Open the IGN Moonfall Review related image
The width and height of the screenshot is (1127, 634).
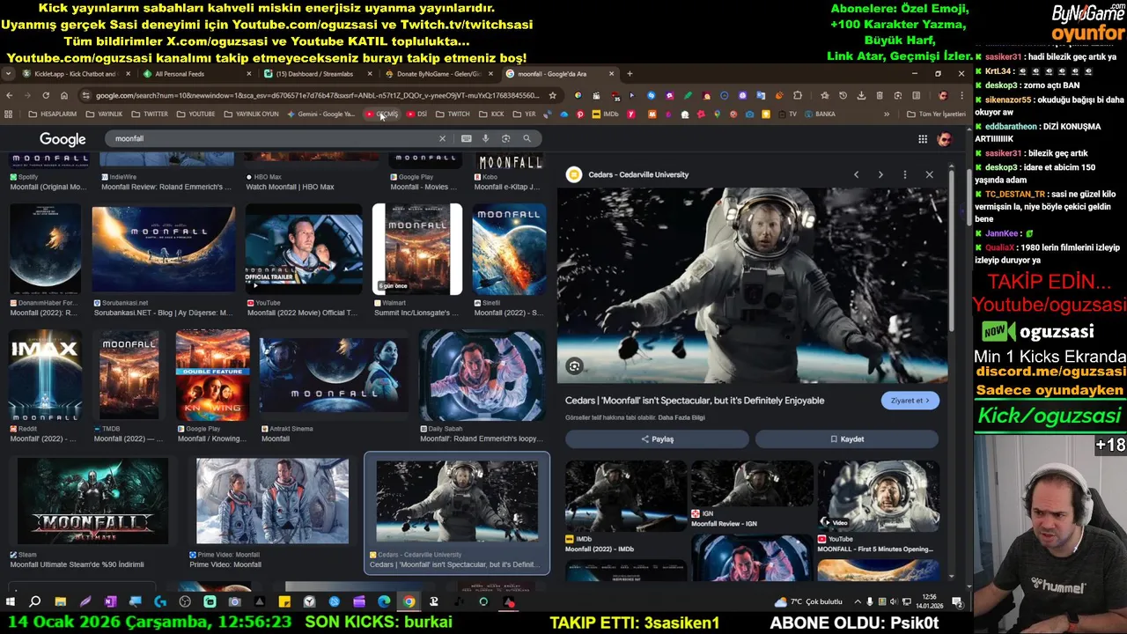click(751, 483)
